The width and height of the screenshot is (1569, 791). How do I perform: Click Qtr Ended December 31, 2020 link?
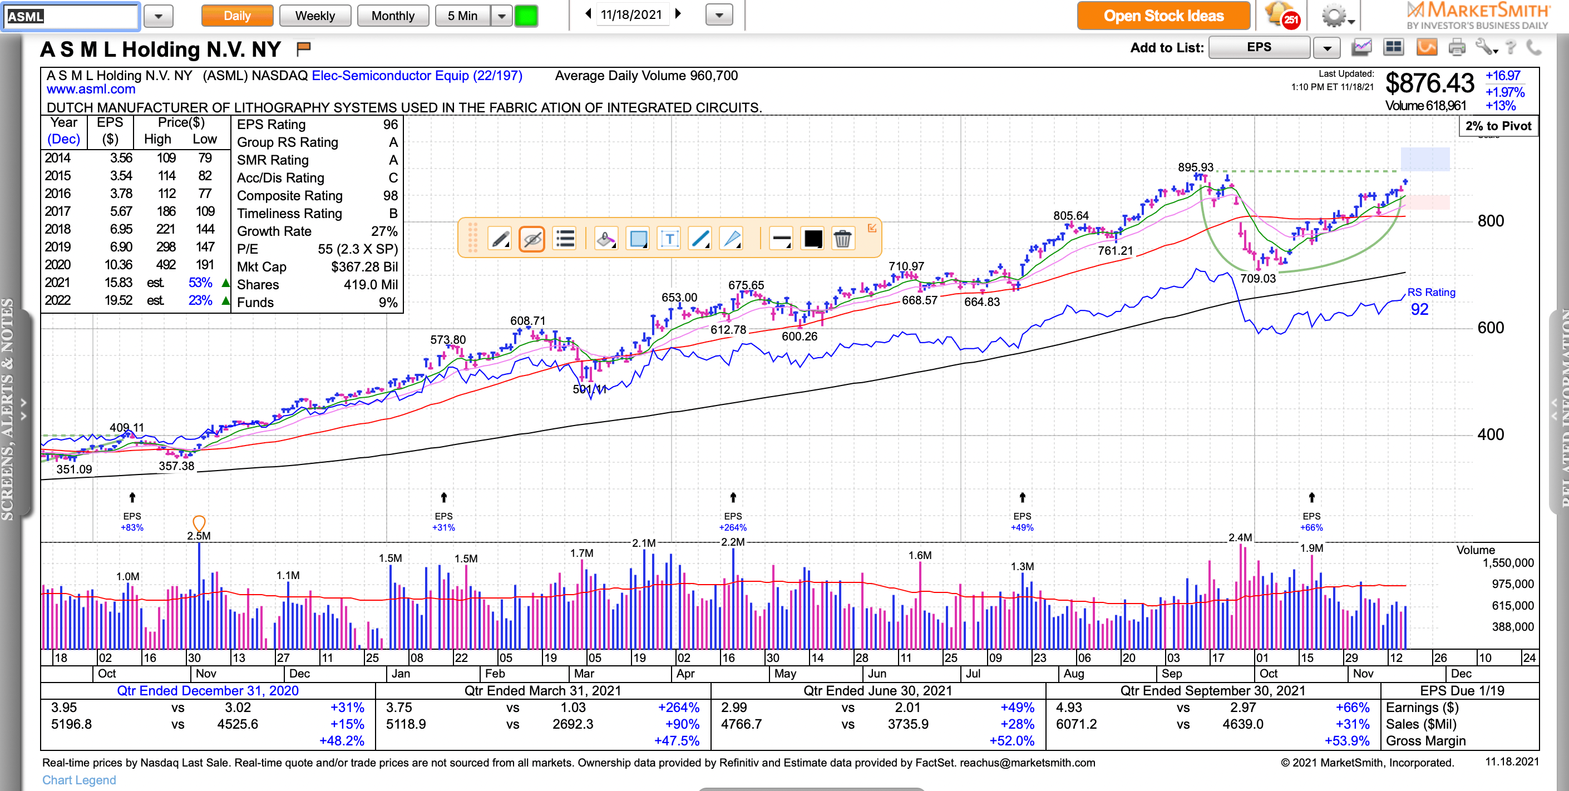[x=208, y=690]
